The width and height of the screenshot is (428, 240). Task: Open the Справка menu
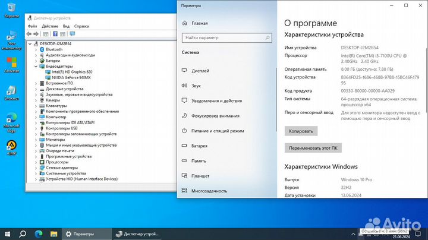(81, 26)
